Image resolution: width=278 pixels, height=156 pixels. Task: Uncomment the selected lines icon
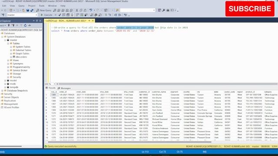click(110, 15)
